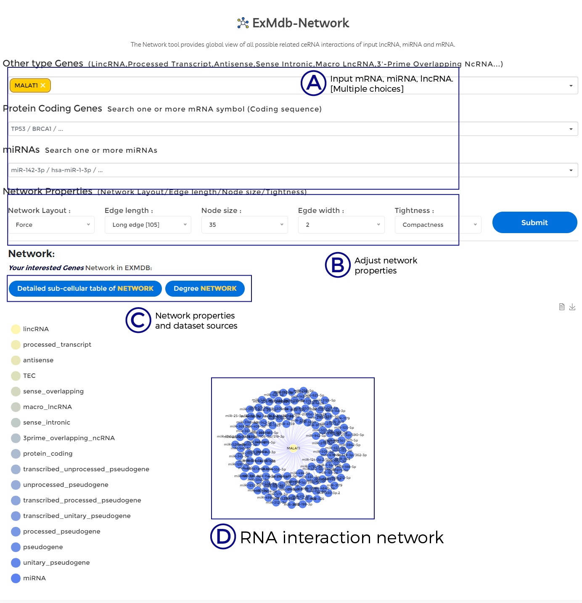Toggle lincRNA legend circle
Screen dimensions: 582x603
(x=16, y=329)
